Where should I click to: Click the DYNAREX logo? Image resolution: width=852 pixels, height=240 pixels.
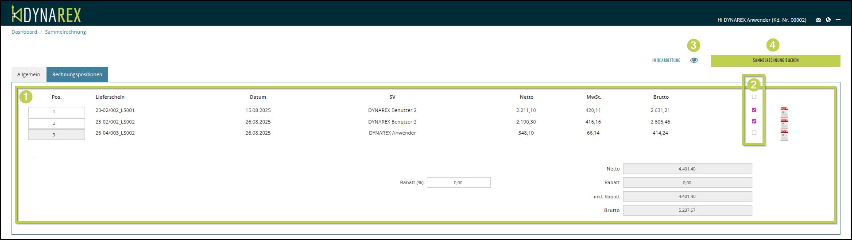pos(46,15)
